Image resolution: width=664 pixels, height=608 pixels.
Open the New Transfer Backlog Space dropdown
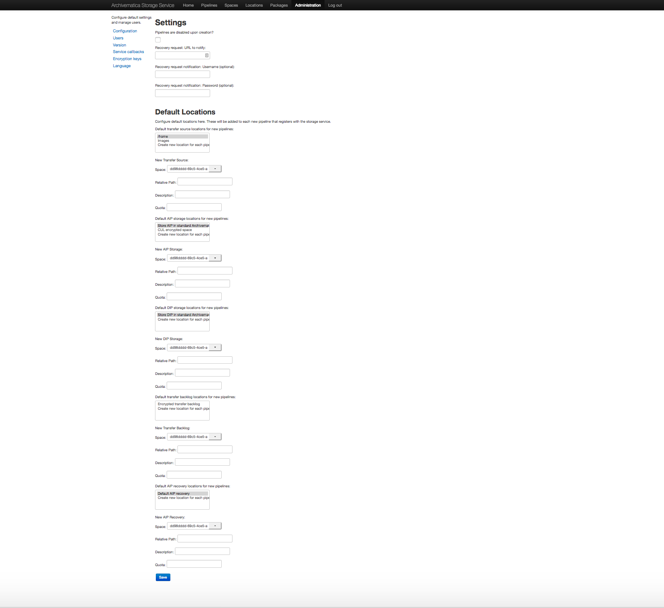pos(194,437)
